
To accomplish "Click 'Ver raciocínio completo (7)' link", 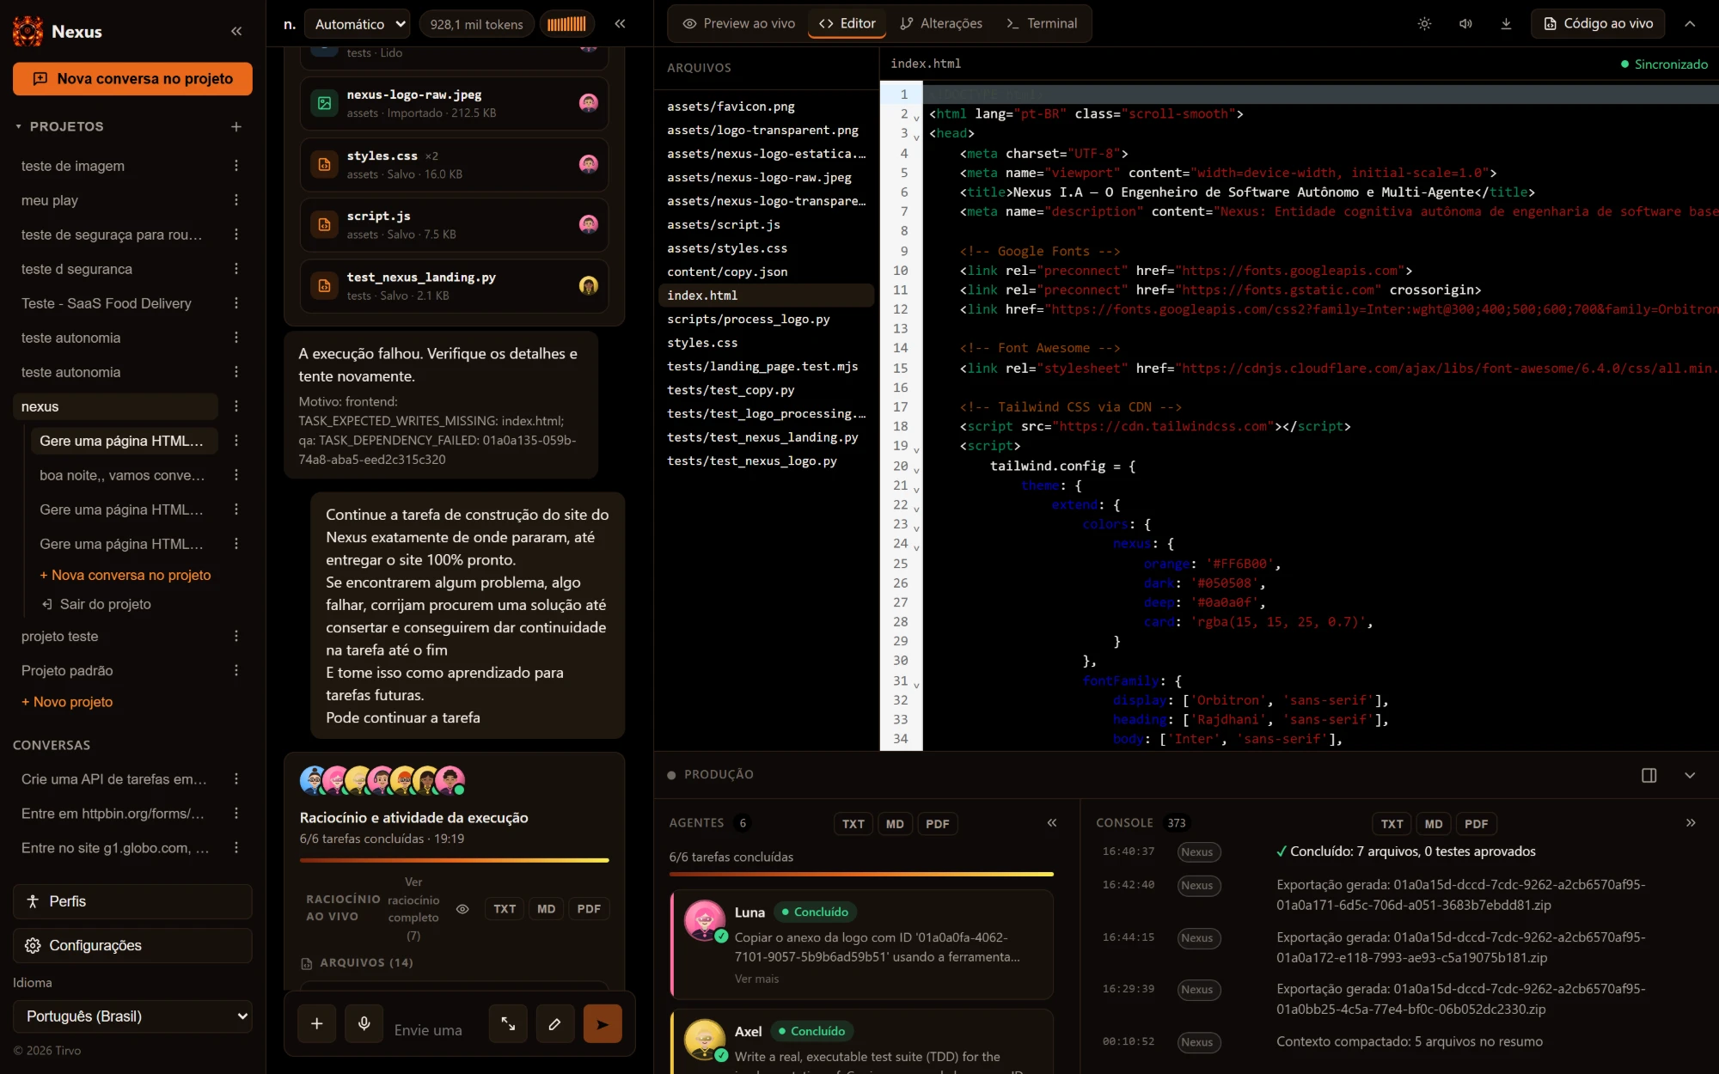I will (x=413, y=908).
